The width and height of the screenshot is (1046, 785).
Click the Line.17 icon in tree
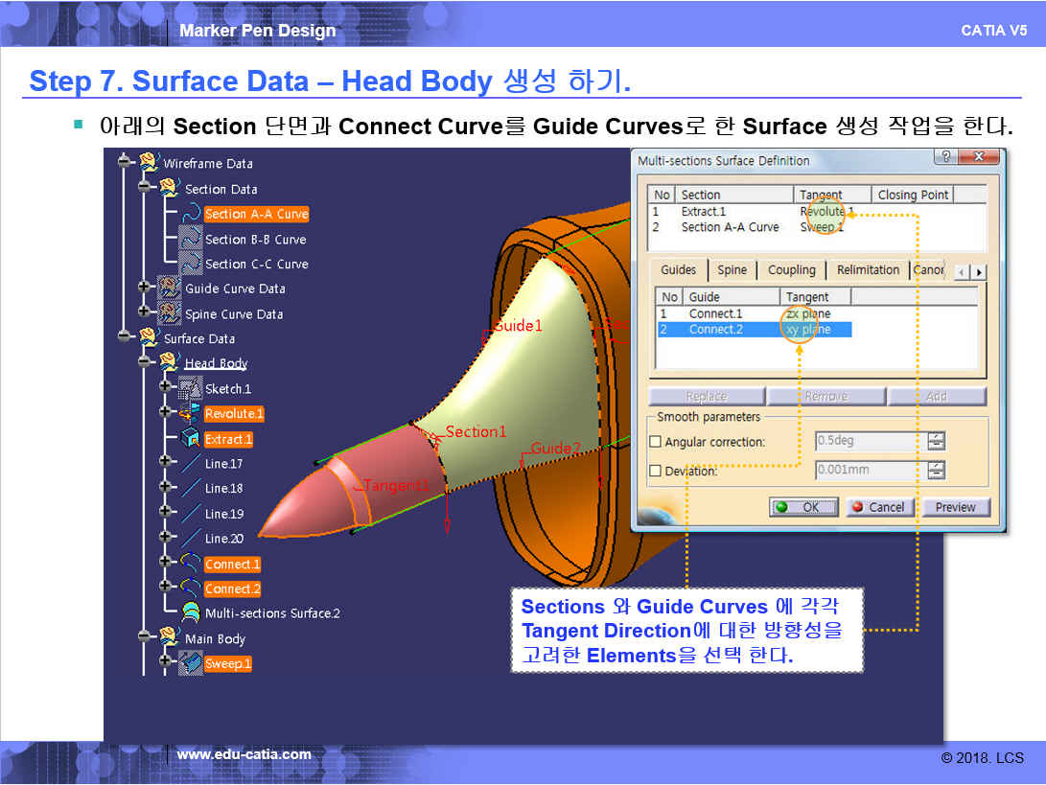pos(191,464)
